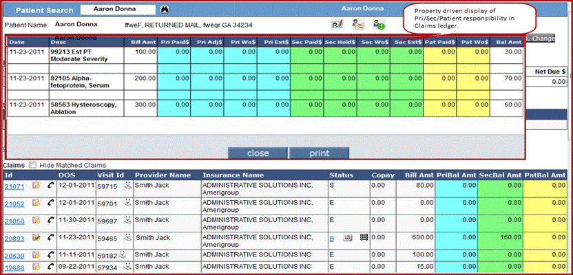The width and height of the screenshot is (573, 275).
Task: Click the phone icon for claim 20639
Action: click(50, 254)
